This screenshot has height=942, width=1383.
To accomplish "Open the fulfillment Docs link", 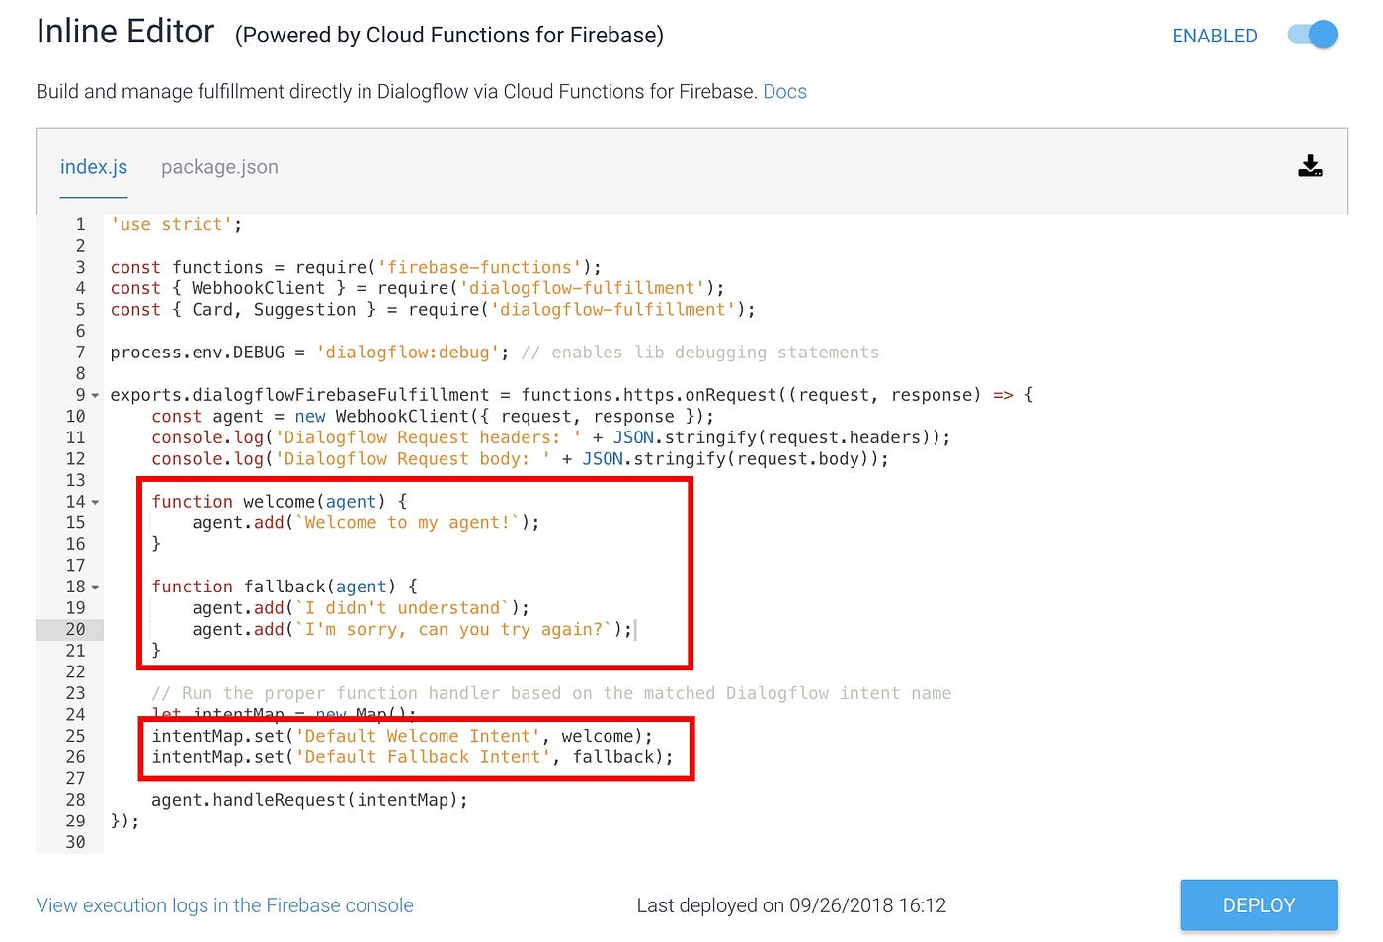I will [x=784, y=91].
